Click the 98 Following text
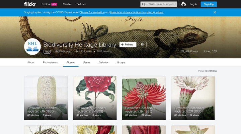 [104, 52]
